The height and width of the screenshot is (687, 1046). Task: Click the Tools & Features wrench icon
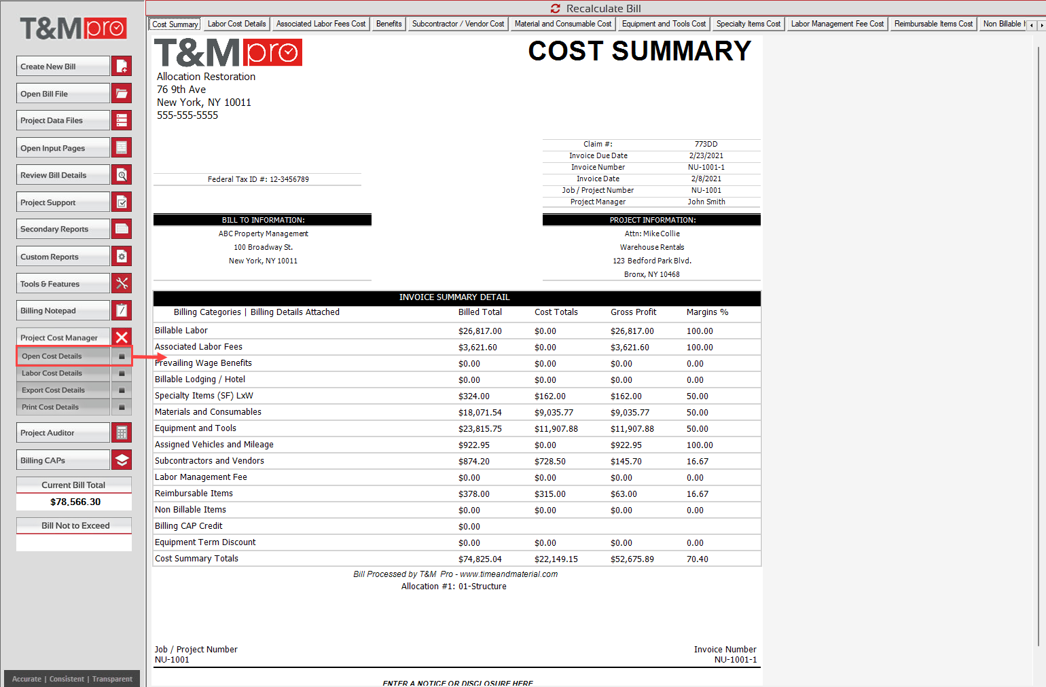tap(122, 283)
